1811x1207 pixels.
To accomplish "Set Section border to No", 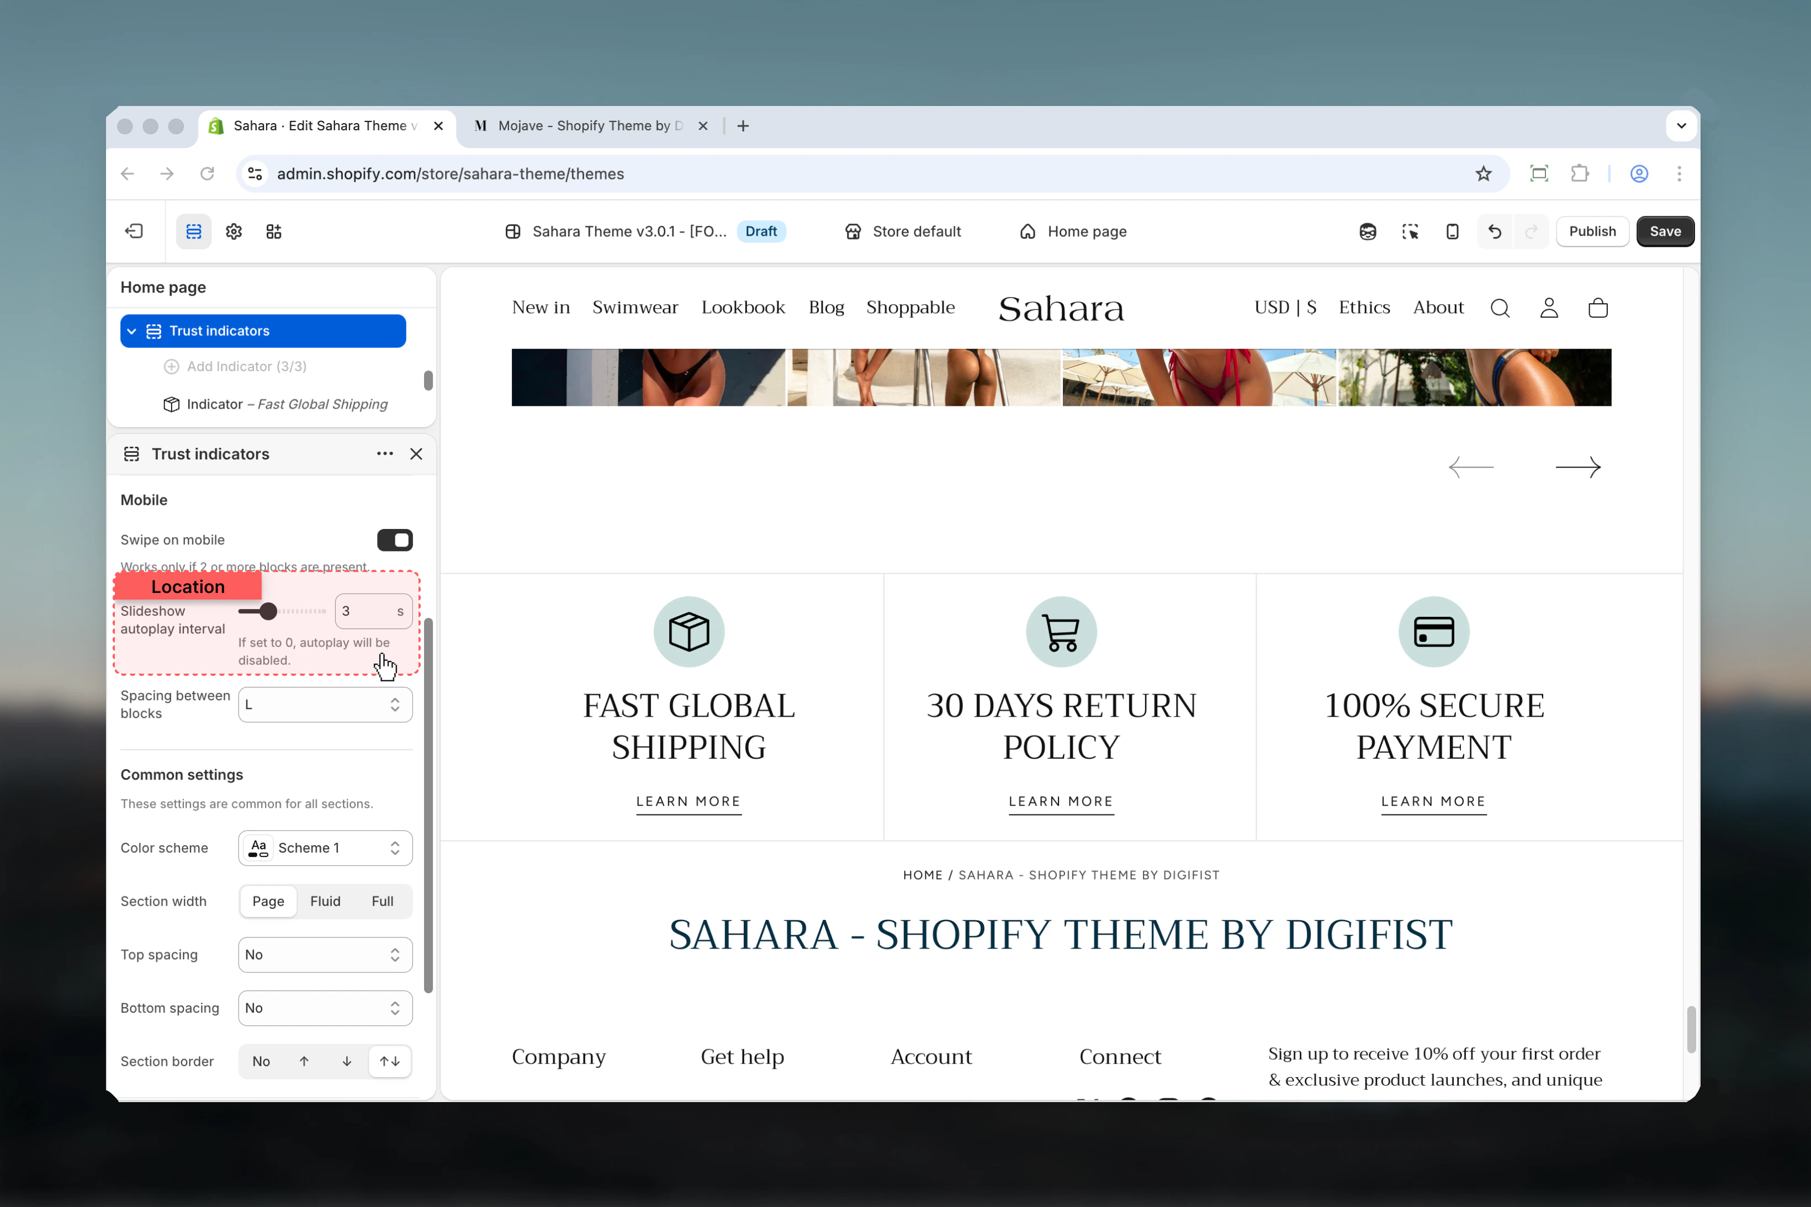I will coord(261,1062).
